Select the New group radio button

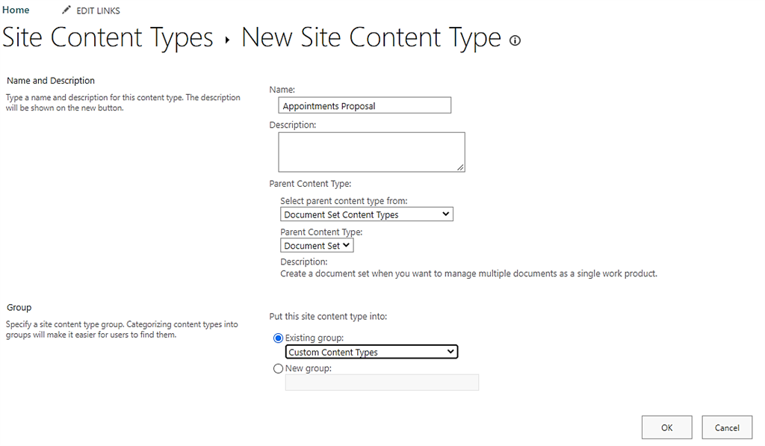[x=278, y=368]
